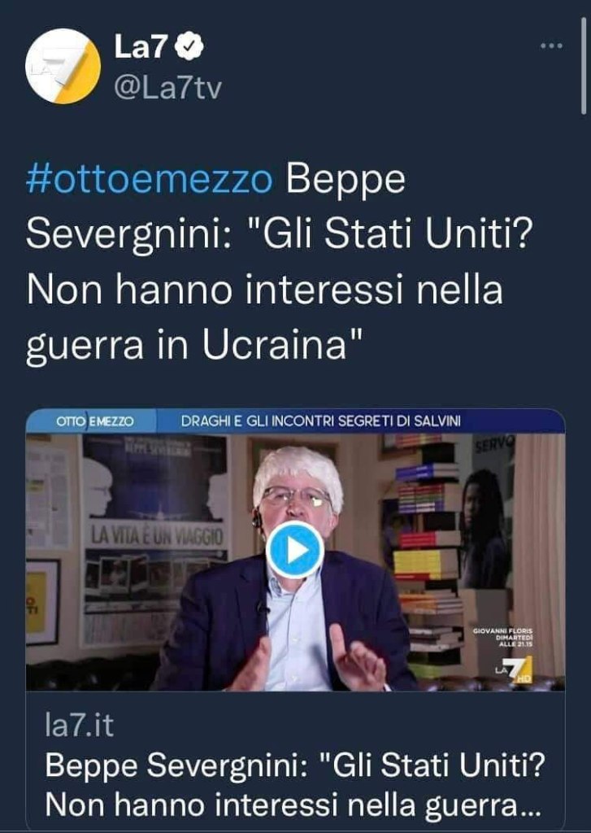591x833 pixels.
Task: Click the second line of the link card title
Action: tap(293, 805)
